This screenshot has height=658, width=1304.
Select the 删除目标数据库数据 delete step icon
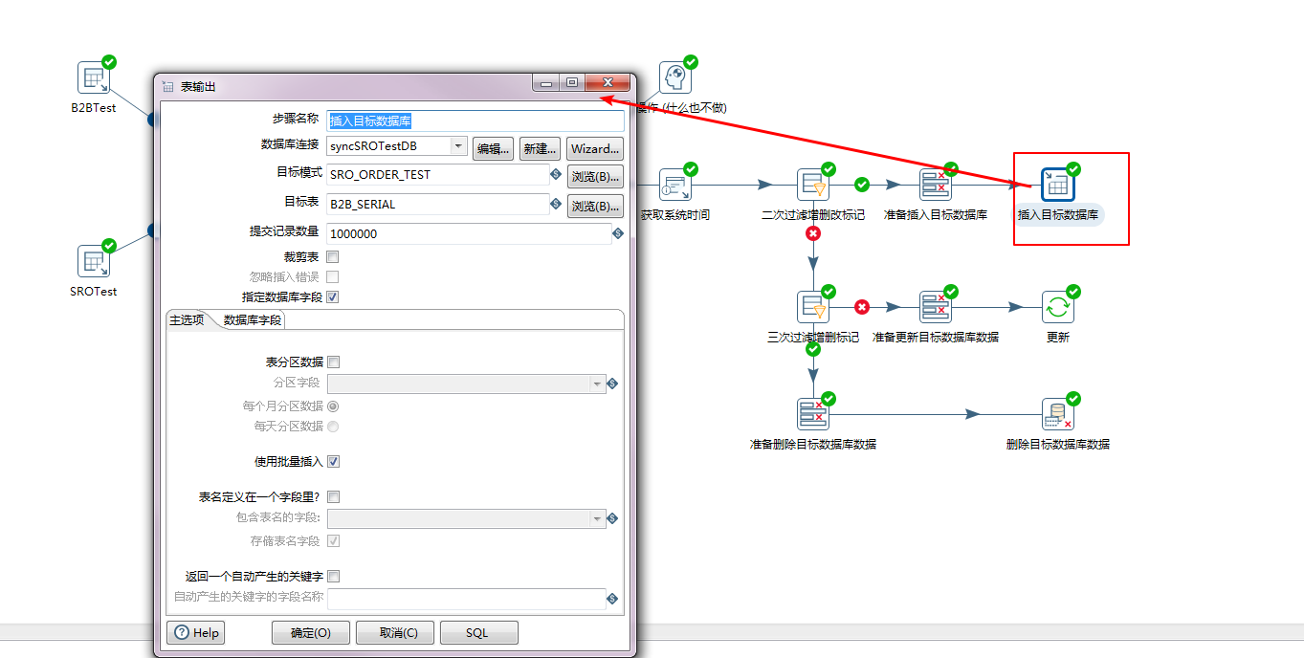(x=1058, y=414)
